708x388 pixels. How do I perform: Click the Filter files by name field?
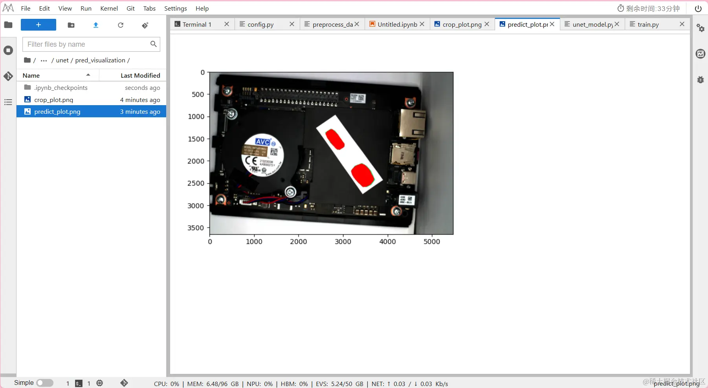(x=91, y=44)
